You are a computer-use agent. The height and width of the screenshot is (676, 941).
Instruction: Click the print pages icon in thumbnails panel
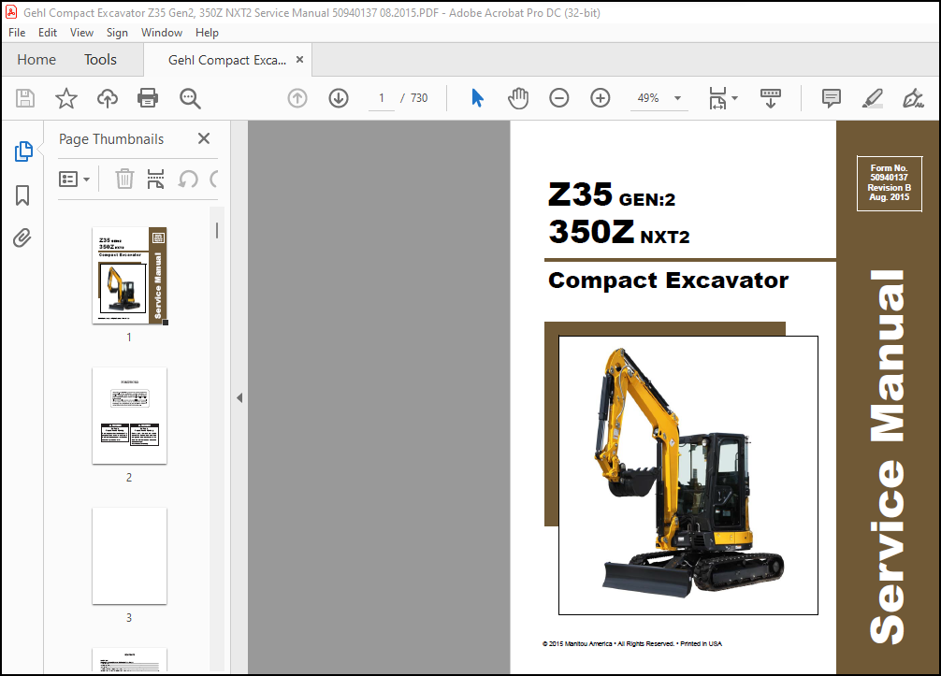(155, 179)
